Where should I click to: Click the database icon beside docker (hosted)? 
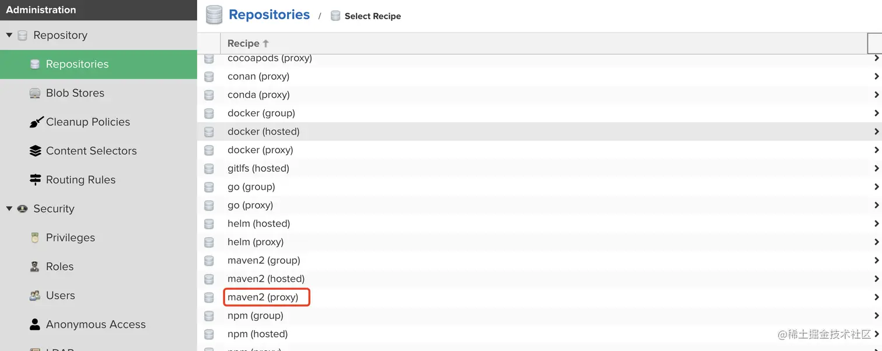pos(209,132)
